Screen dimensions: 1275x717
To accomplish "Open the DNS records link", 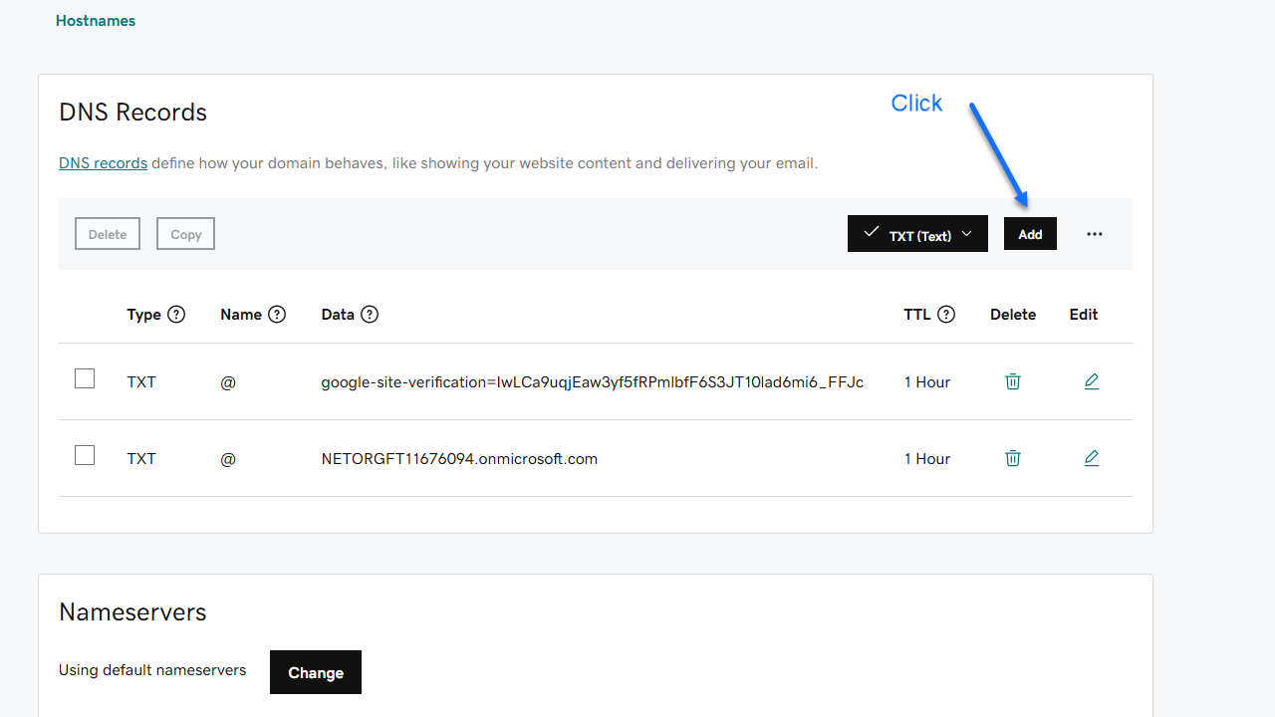I will tap(103, 163).
